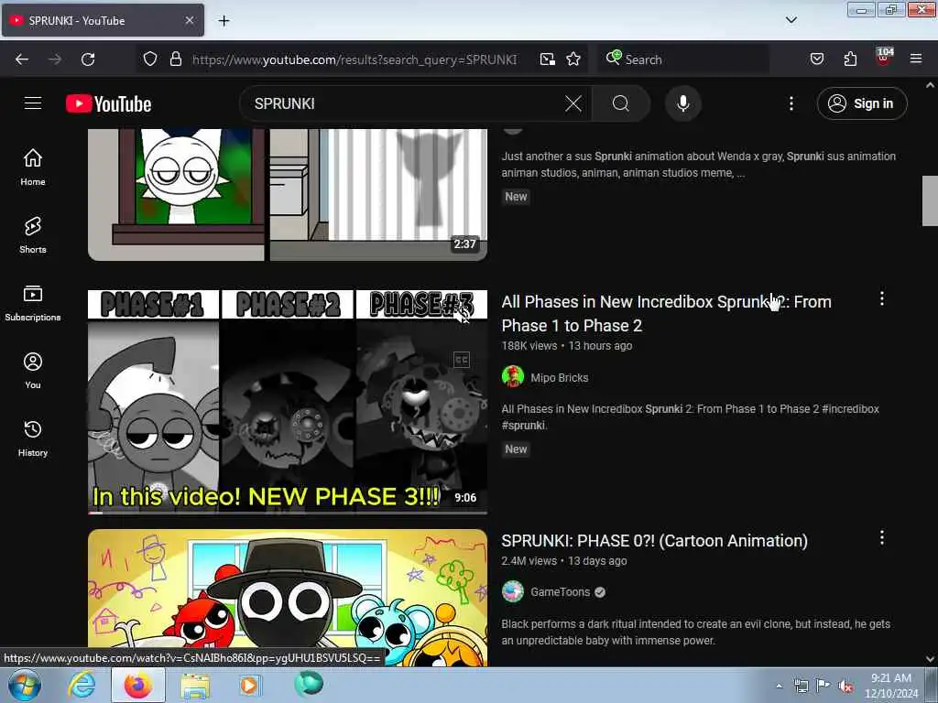Focus the Firefox Search box
The height and width of the screenshot is (703, 938).
click(683, 59)
